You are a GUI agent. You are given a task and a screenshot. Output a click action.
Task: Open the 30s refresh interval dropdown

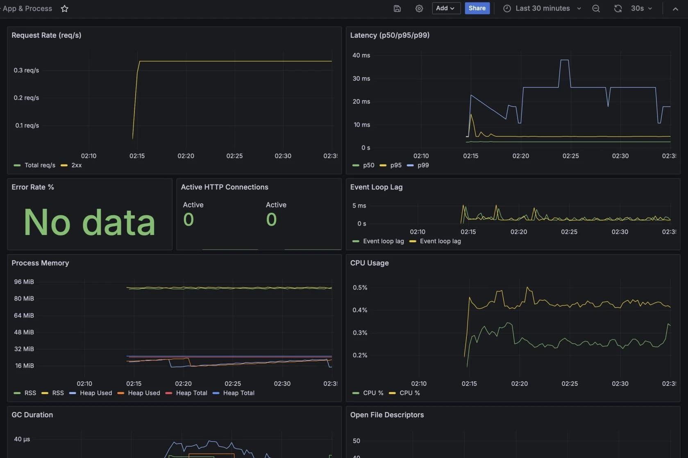click(641, 8)
